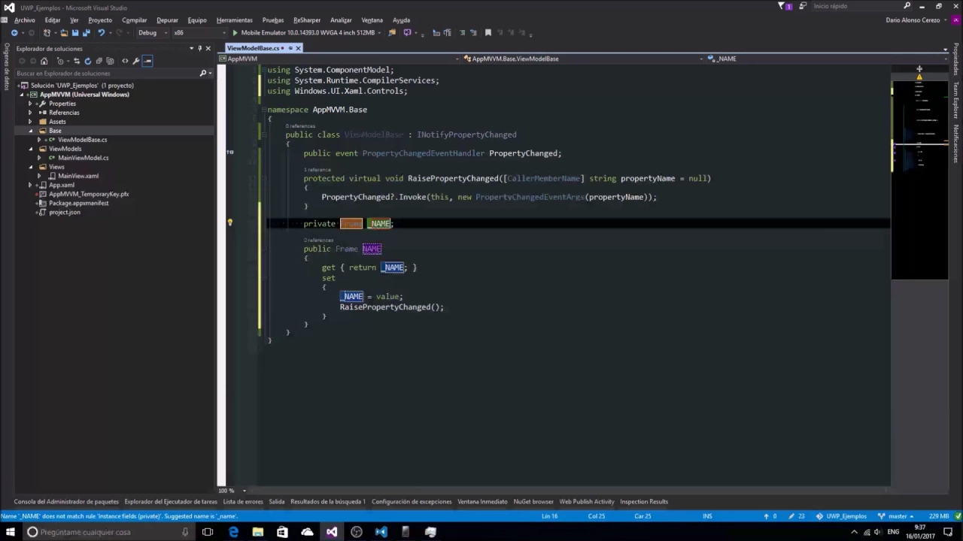Screen dimensions: 963x541
Task: Click the bookmark toolbar icon
Action: (x=488, y=33)
